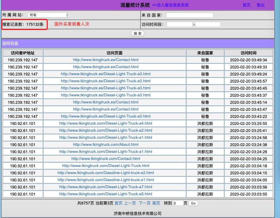Click IP 190.92.61.101 in the 03:04:18 row
280x218 pixels.
pyautogui.click(x=23, y=166)
